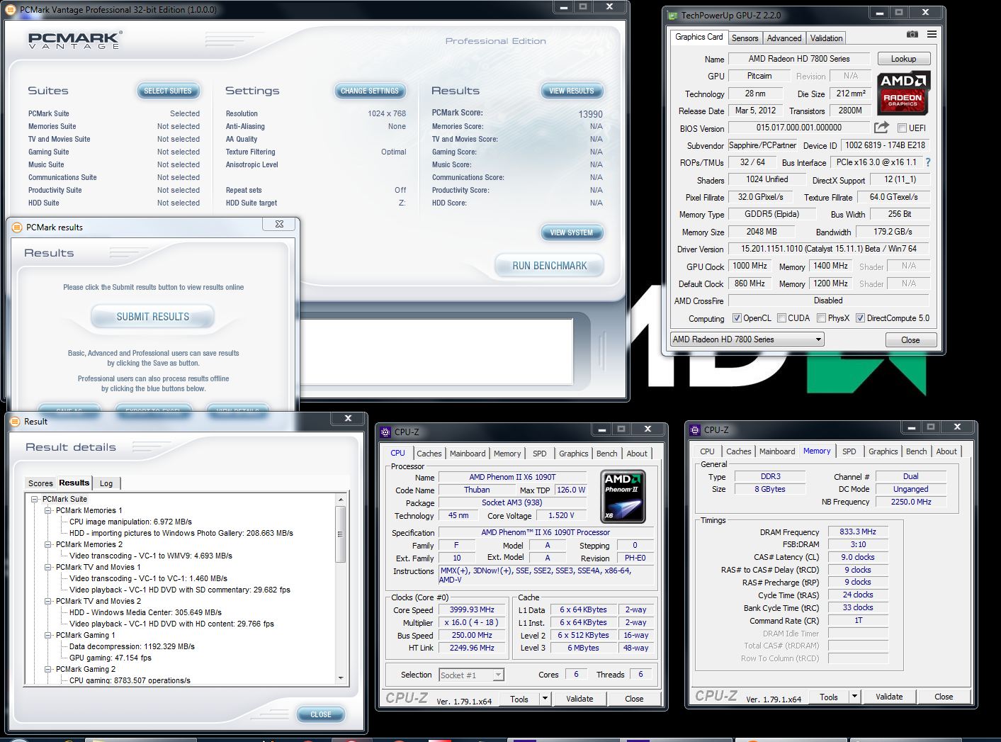Click the GPU-Z Name field AMD Radeon HD 7800 Series
This screenshot has width=1001, height=742.
click(799, 59)
